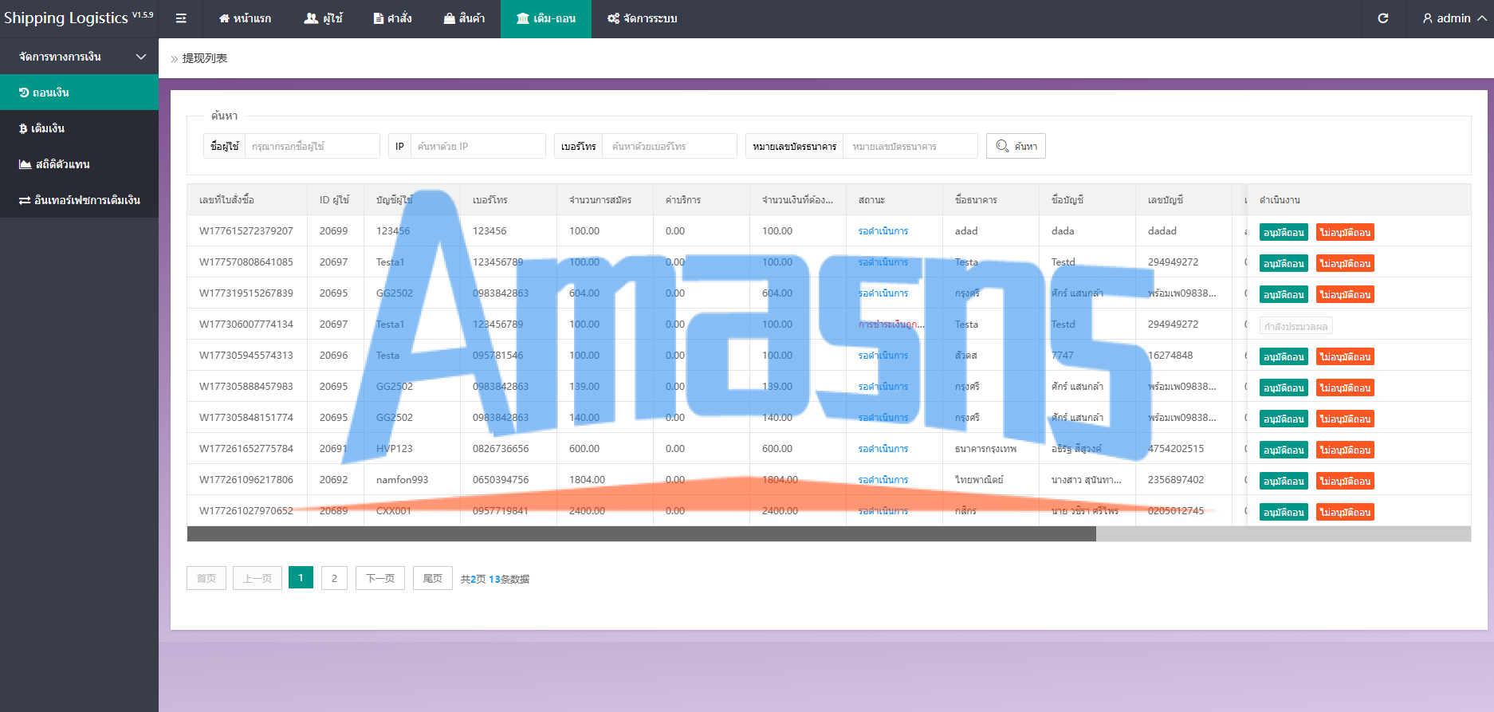Open อินเทอร์เฟซการเติมเงิน sidebar item

(x=79, y=200)
